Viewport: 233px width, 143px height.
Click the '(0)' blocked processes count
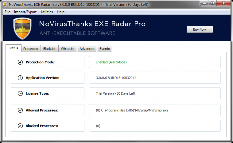click(x=98, y=126)
